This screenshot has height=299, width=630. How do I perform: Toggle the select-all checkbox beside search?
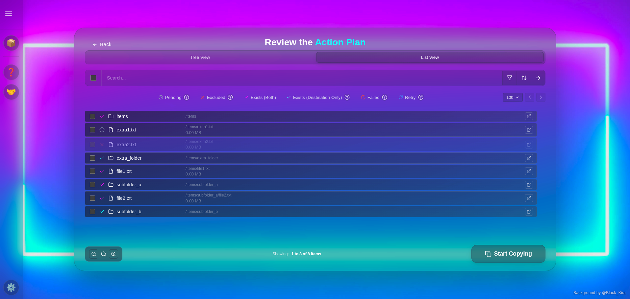tap(93, 78)
